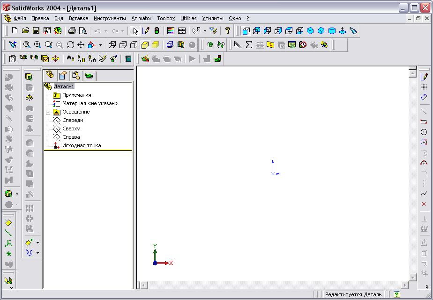433x300 pixels.
Task: Switch to the PropertyManager tab
Action: coord(63,75)
